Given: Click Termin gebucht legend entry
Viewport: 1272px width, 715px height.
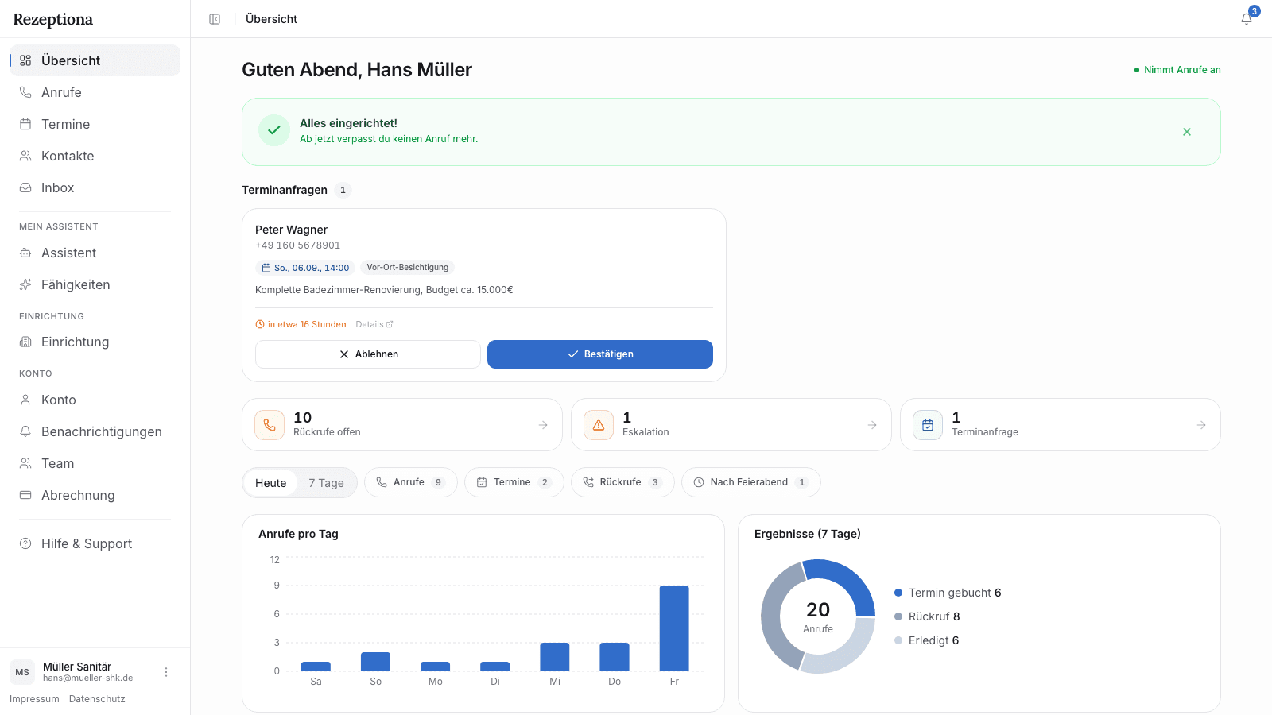Looking at the screenshot, I should pos(948,593).
